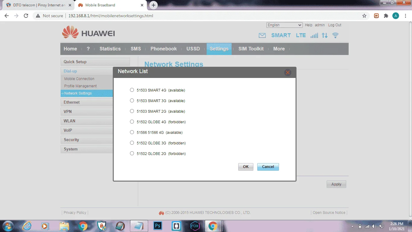Choose 51502 GLOBE 3G radio option
Screen dimensions: 412x232
[132, 143]
